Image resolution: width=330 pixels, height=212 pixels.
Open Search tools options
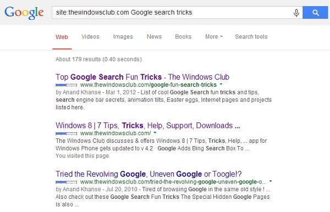click(251, 37)
